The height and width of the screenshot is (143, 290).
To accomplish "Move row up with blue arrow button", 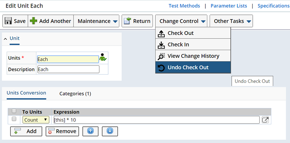I will [90, 131].
